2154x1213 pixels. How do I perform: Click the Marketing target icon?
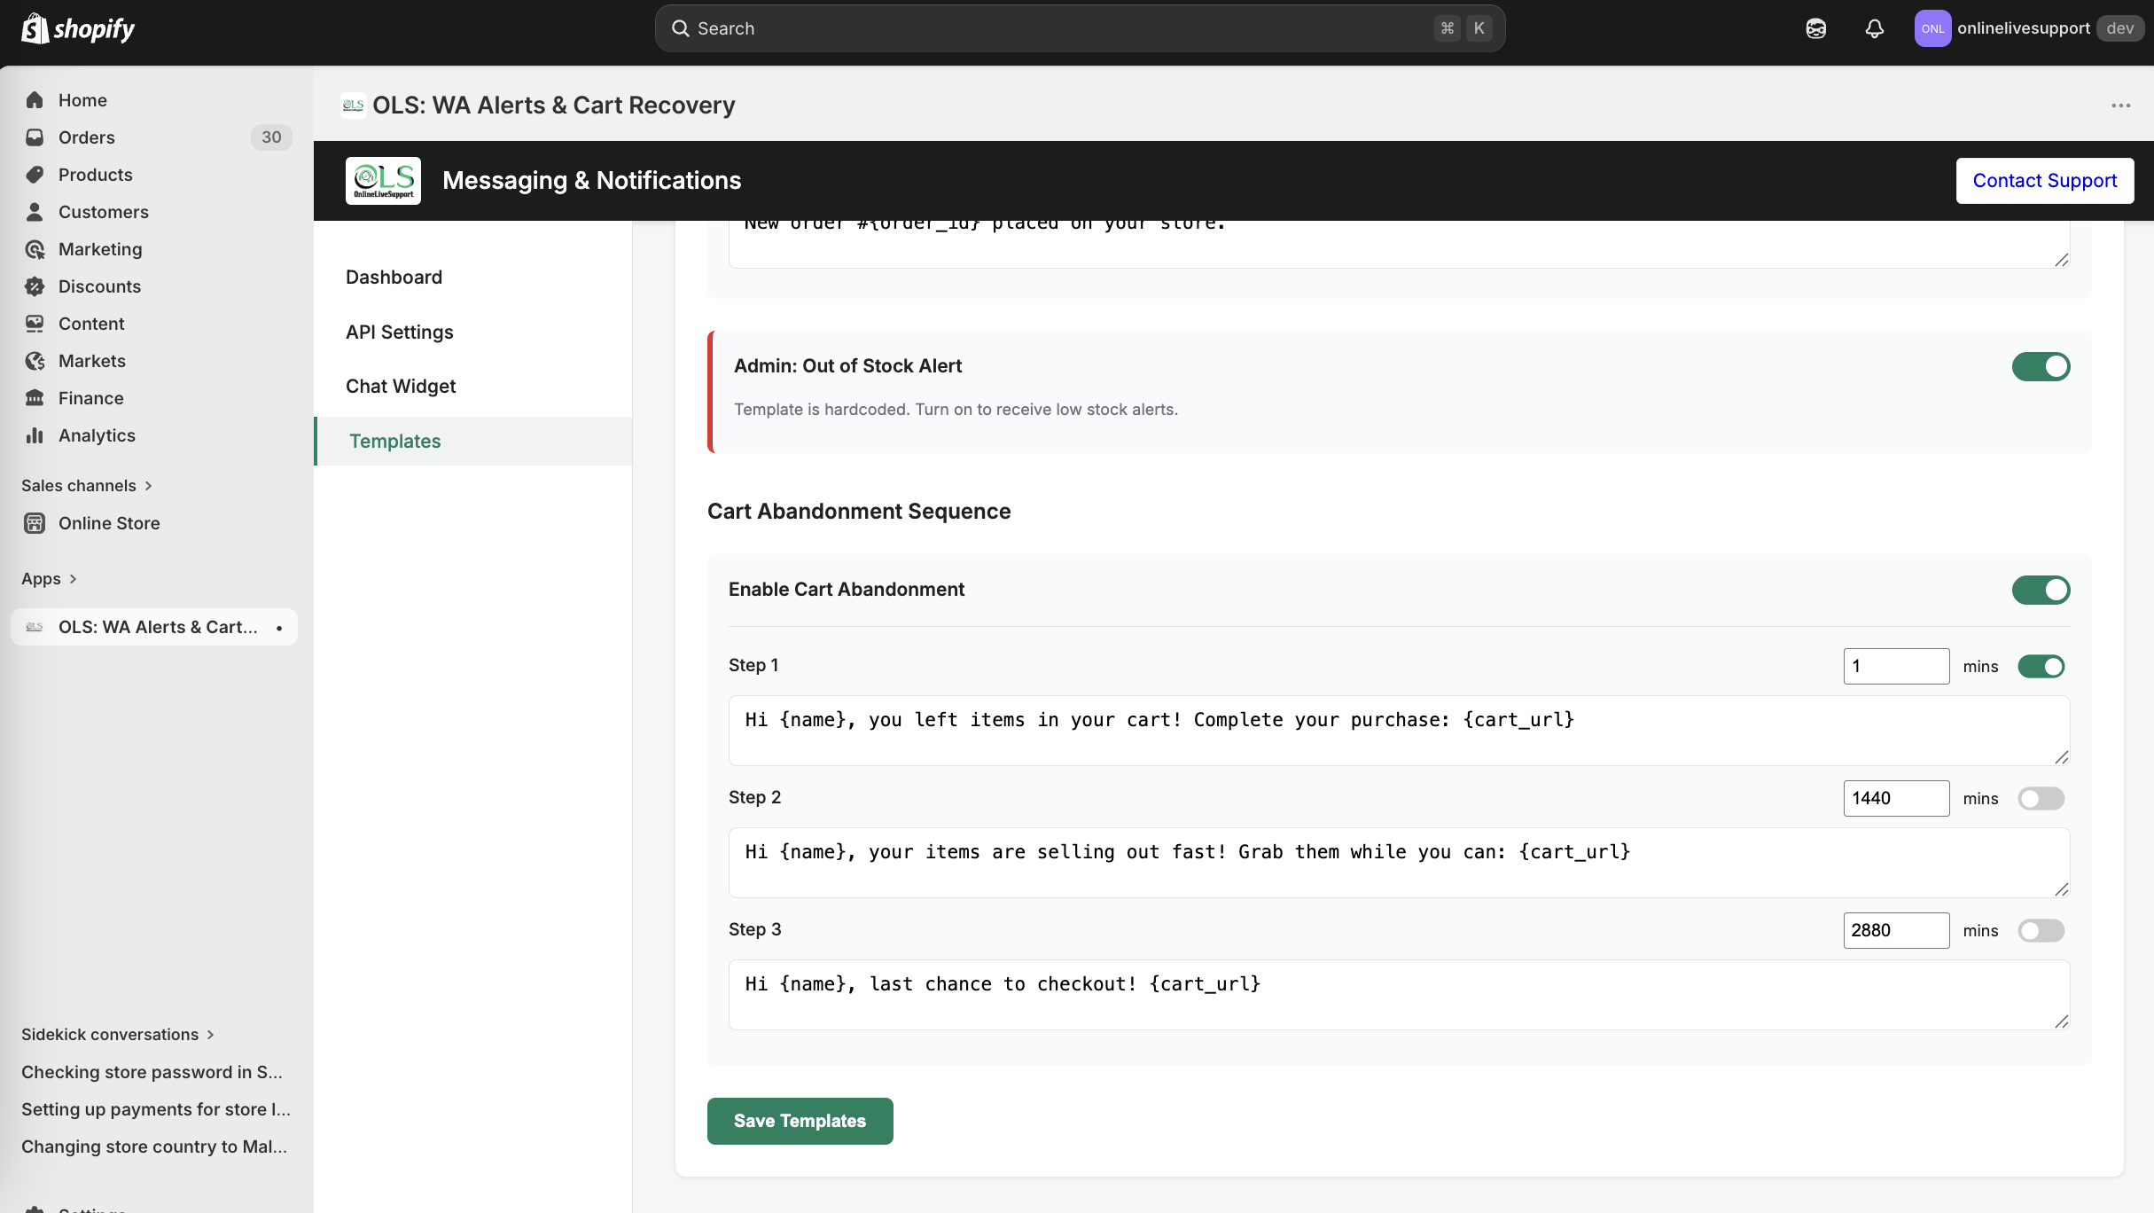35,249
